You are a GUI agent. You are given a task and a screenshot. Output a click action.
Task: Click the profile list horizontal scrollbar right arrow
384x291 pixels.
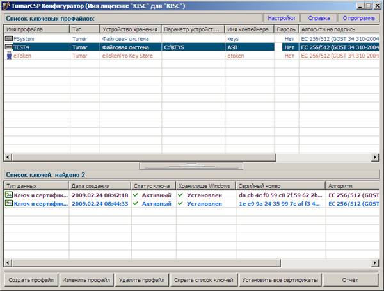[375, 156]
